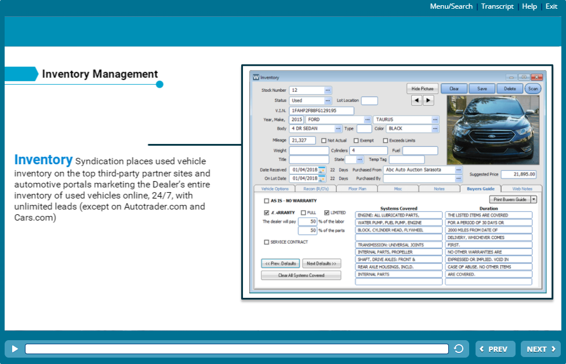Click the playback progress seek bar
566x364 pixels.
237,349
